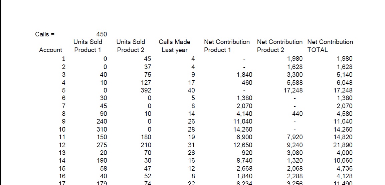The height and width of the screenshot is (185, 385).
Task: Click the Calls value cell showing 450
Action: pos(101,34)
